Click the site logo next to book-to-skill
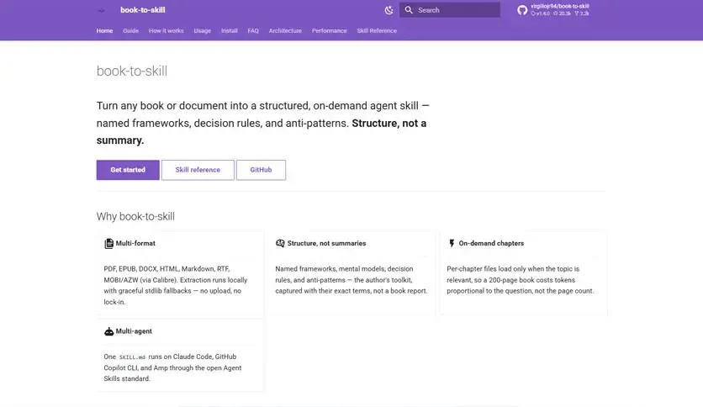 tap(101, 10)
